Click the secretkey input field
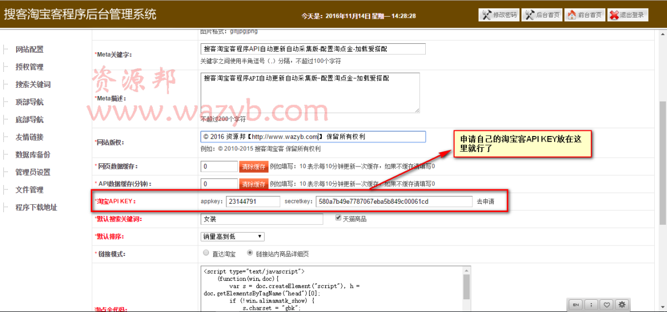This screenshot has height=312, width=667. pos(394,202)
